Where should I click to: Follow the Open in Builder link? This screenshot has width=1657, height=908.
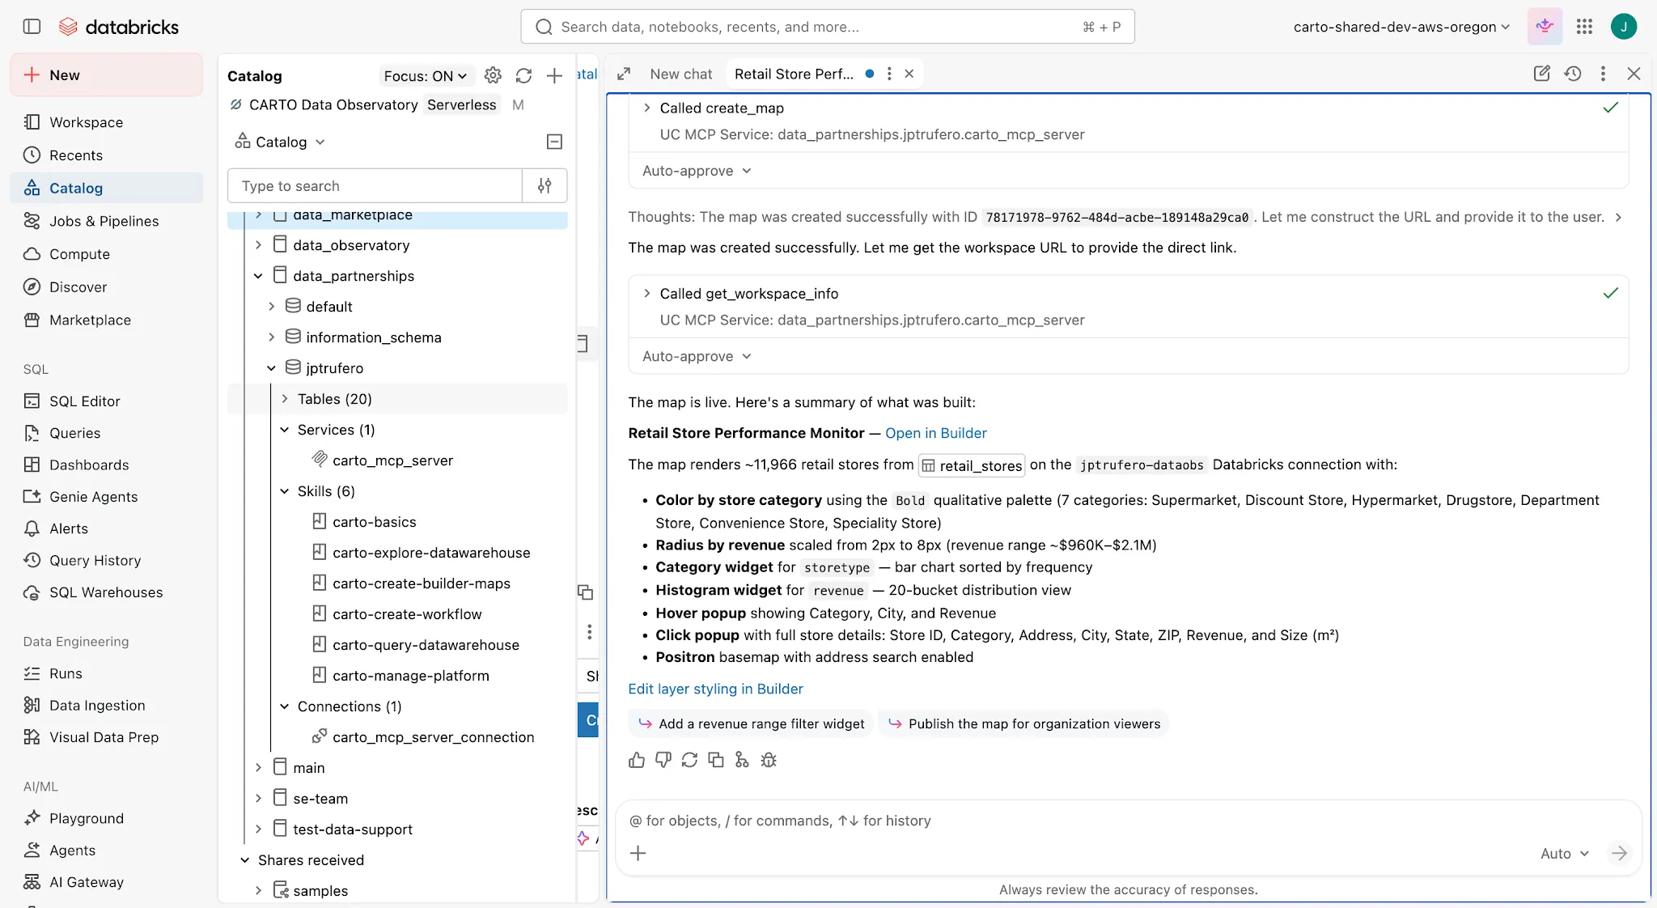pyautogui.click(x=936, y=433)
